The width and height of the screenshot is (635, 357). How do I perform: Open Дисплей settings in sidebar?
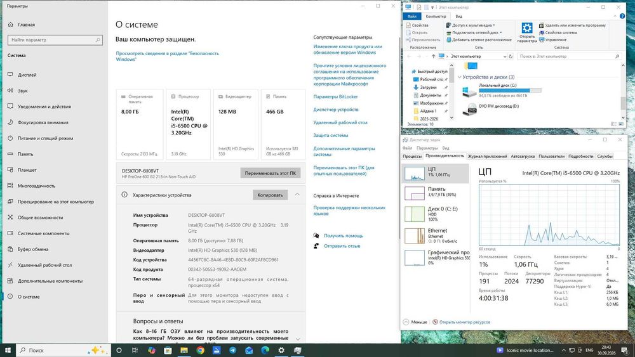point(27,75)
